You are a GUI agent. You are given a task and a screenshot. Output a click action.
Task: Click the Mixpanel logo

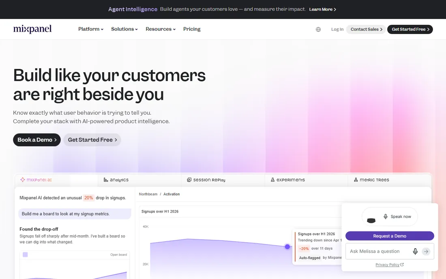32,29
